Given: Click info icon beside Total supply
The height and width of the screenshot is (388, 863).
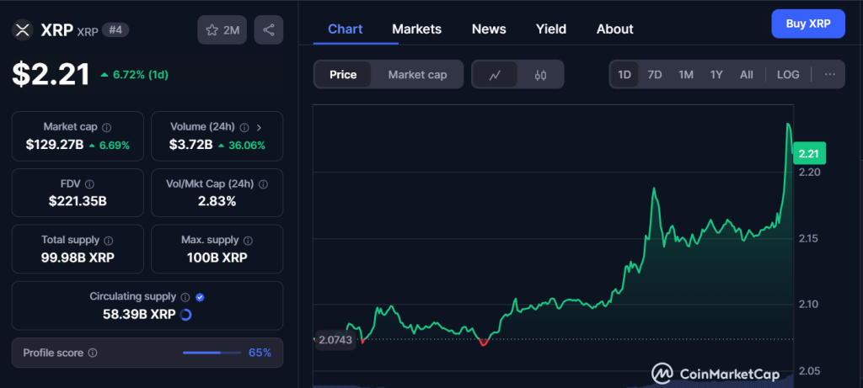Looking at the screenshot, I should 109,240.
